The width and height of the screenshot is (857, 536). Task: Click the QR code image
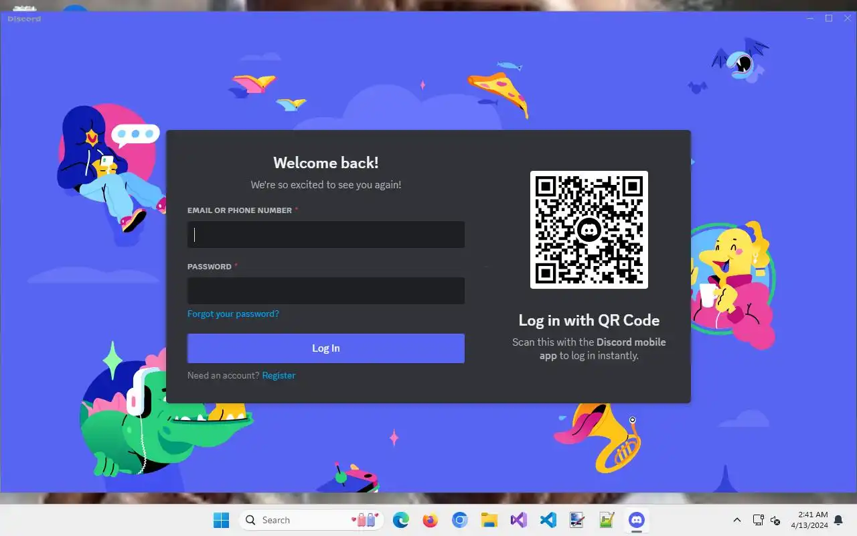589,230
